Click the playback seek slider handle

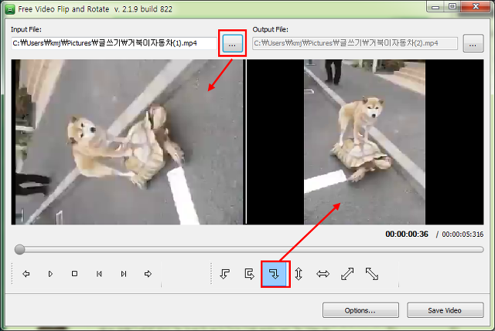click(x=19, y=249)
